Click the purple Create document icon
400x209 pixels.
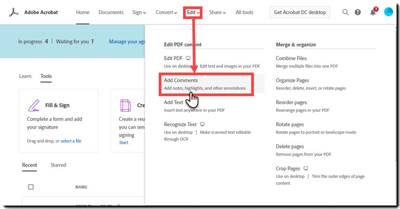point(125,105)
